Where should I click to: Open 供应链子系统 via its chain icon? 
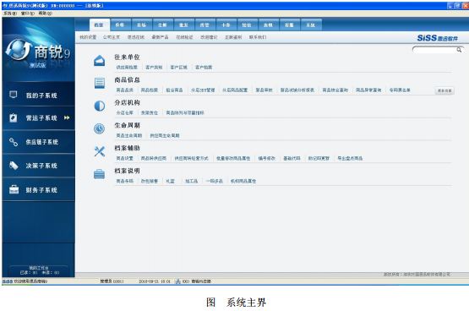(14, 142)
